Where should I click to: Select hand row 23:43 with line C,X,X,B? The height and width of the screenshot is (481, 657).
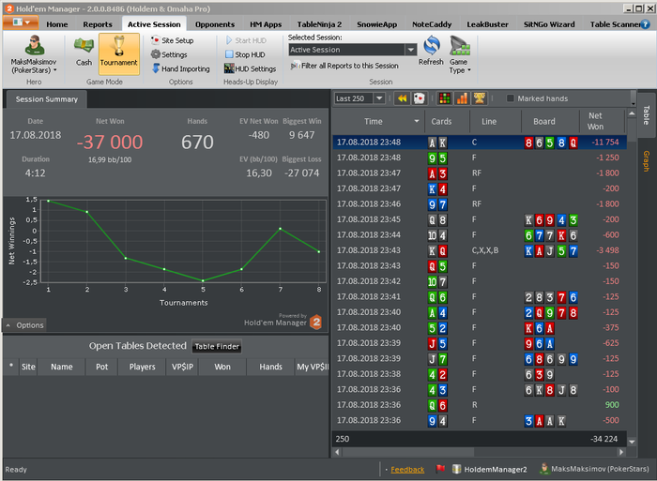tap(480, 250)
